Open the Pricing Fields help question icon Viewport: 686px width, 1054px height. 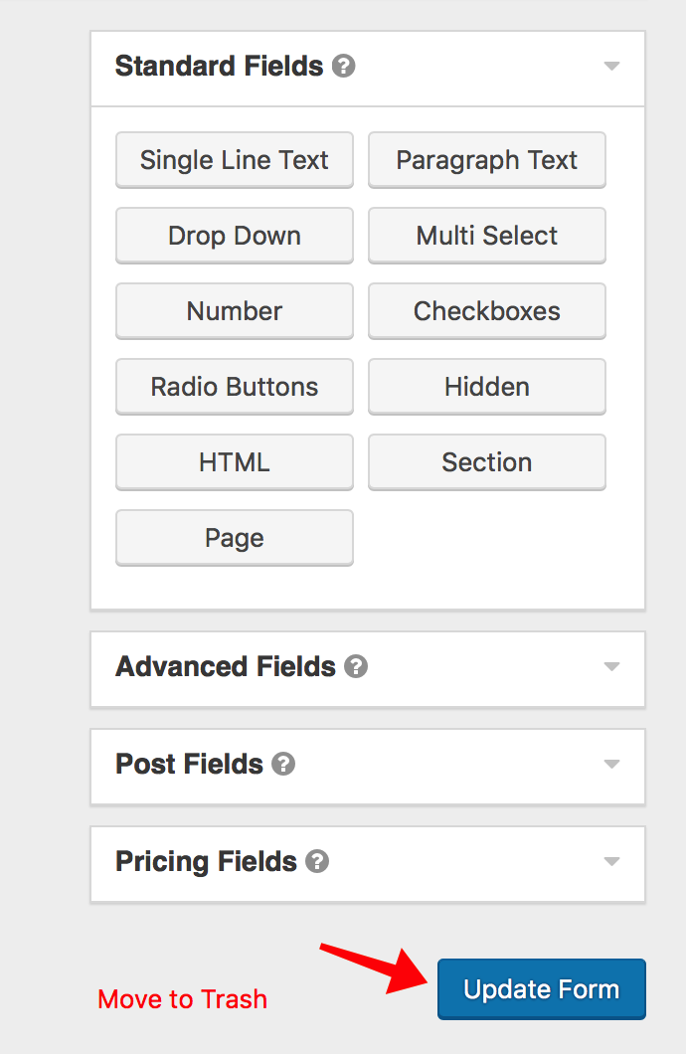coord(317,862)
